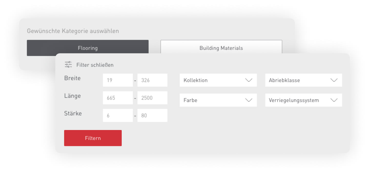Open the Farbe dropdown
Viewport: 369px width, 173px height.
tap(218, 100)
